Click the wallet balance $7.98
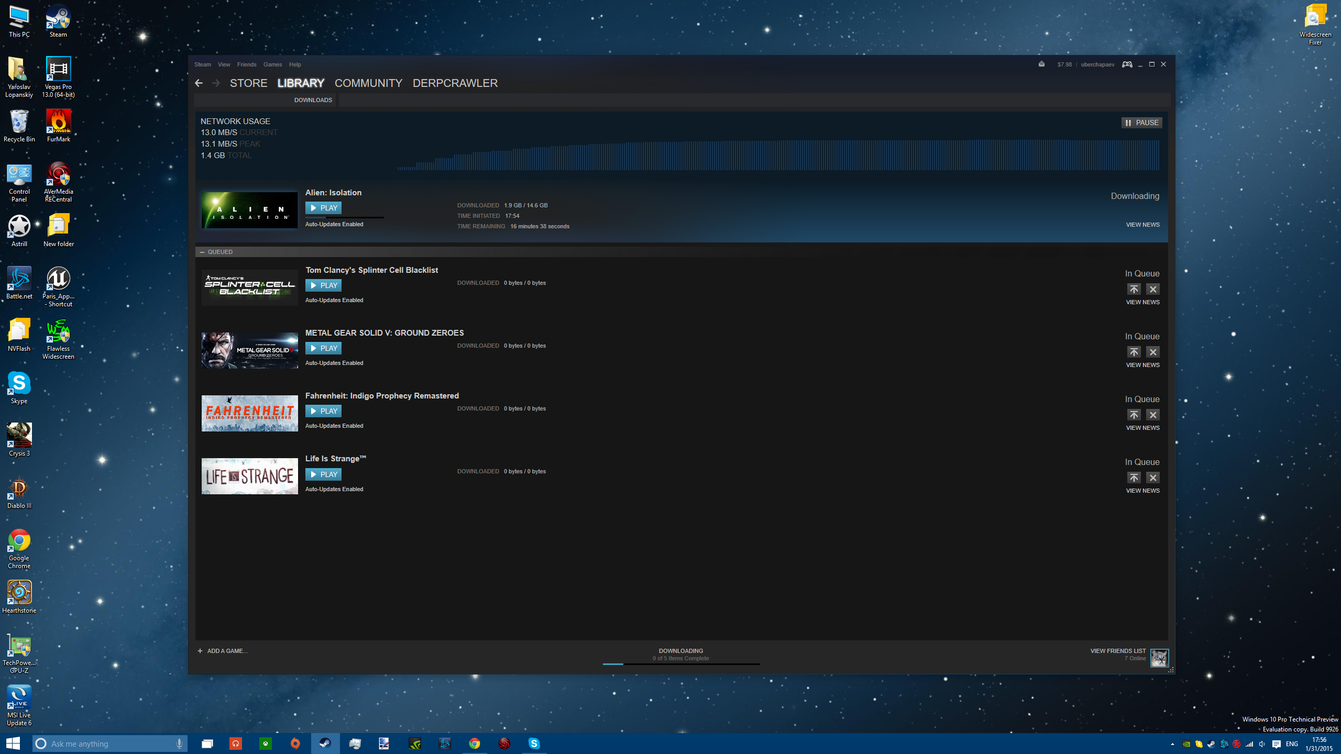Viewport: 1341px width, 754px height. click(1064, 64)
